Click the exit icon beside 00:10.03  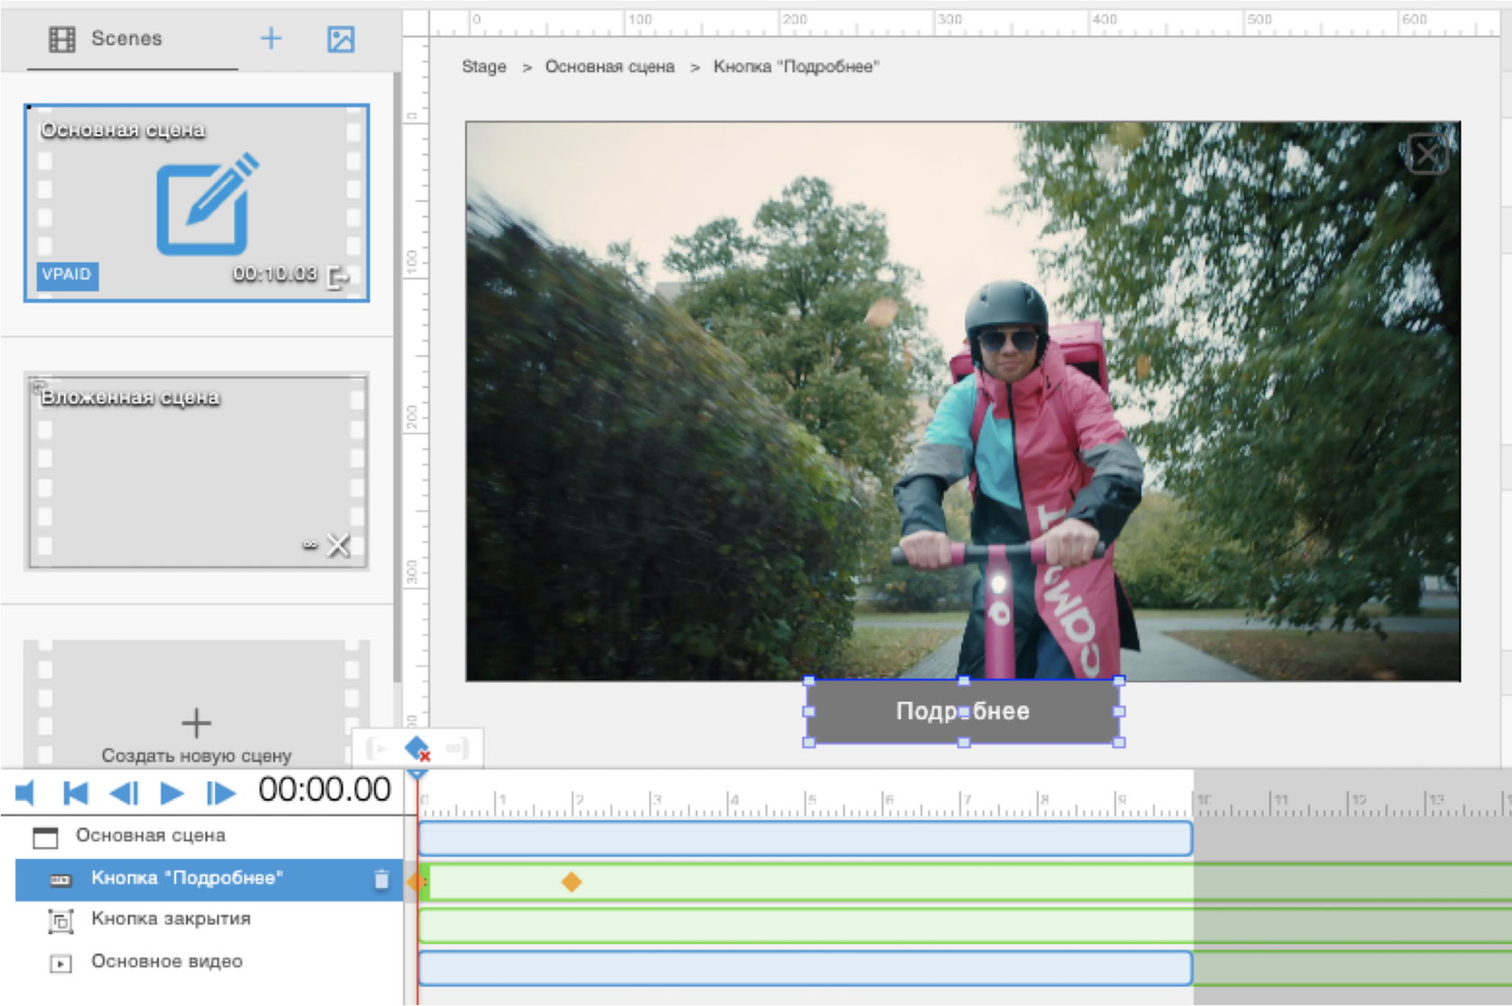338,276
